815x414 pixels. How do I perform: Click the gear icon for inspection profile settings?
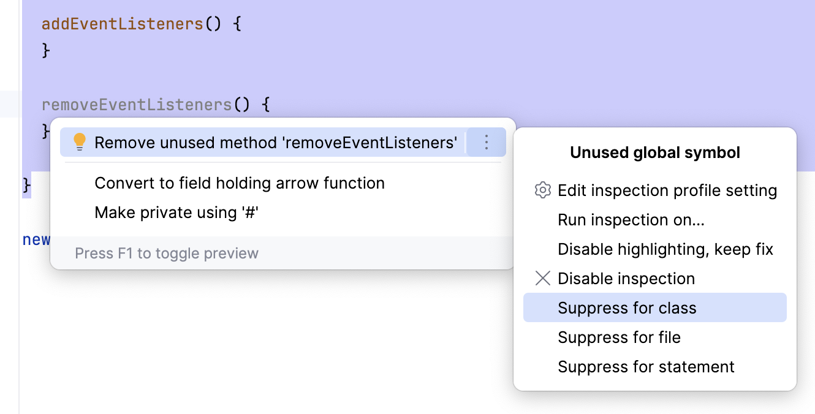542,190
